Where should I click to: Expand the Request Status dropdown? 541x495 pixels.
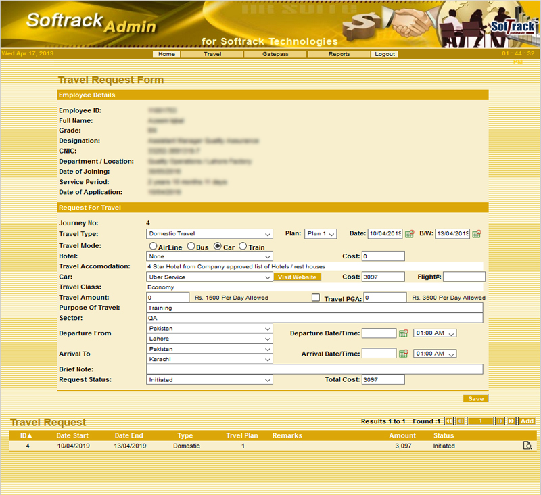click(210, 380)
